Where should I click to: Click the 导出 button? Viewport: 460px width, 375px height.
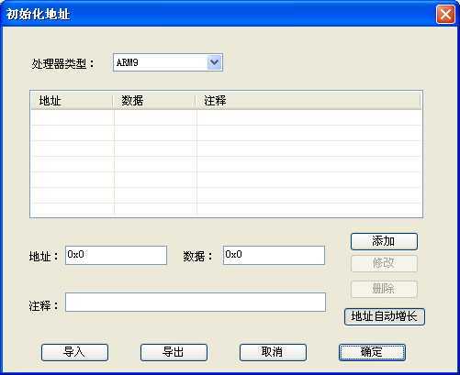click(x=174, y=352)
